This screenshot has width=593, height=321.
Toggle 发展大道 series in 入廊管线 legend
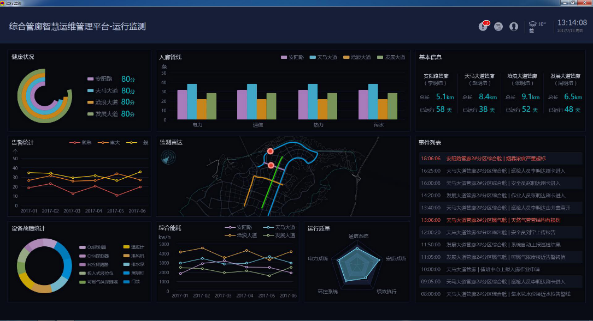click(x=390, y=57)
